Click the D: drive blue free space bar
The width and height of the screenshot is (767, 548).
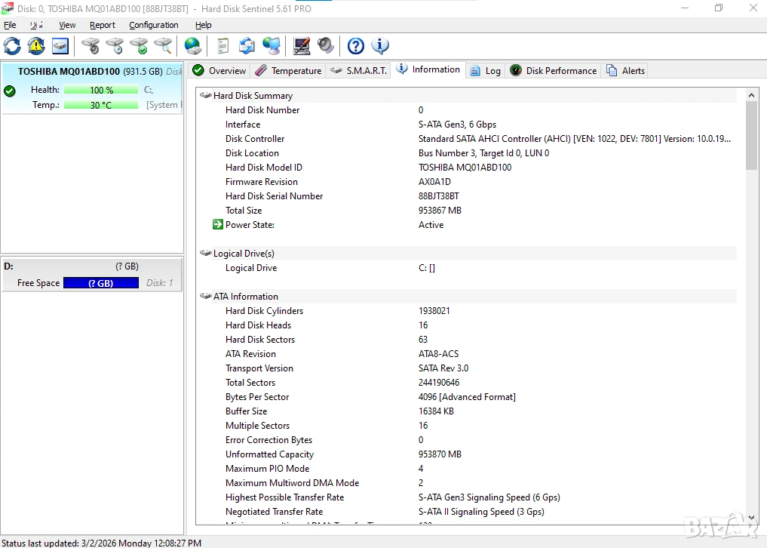tap(101, 283)
